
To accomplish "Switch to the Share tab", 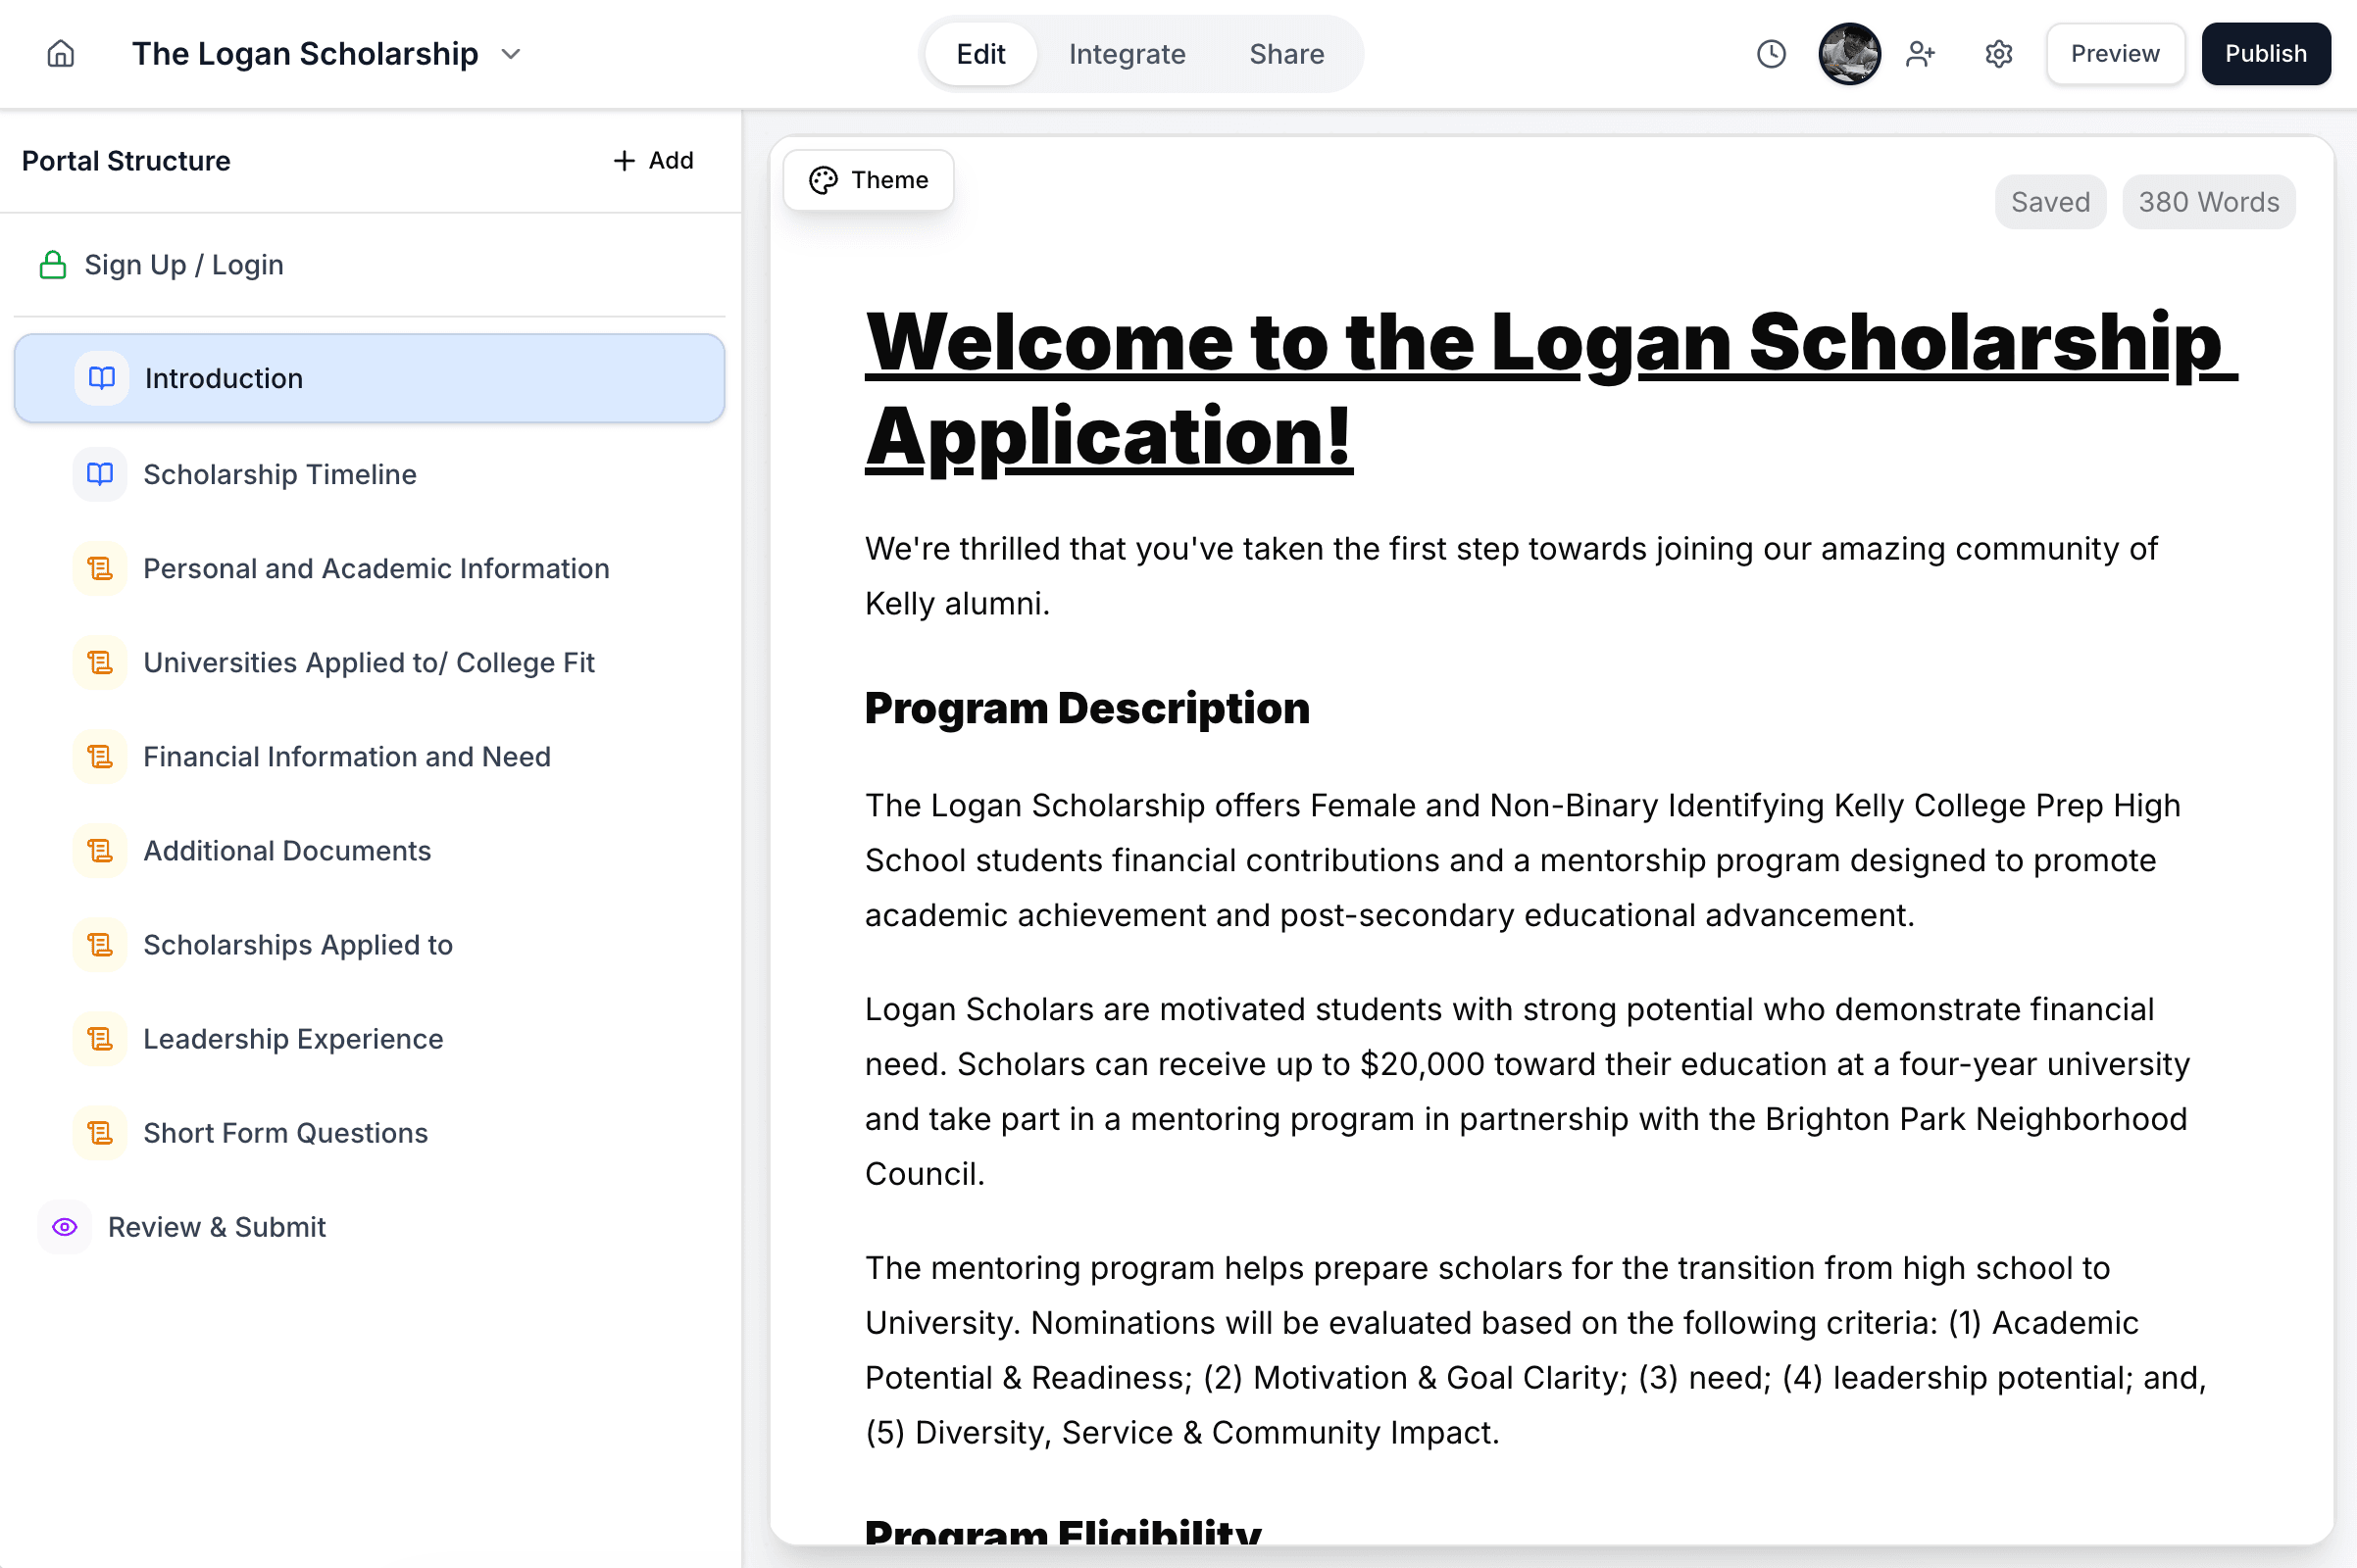I will tap(1285, 54).
